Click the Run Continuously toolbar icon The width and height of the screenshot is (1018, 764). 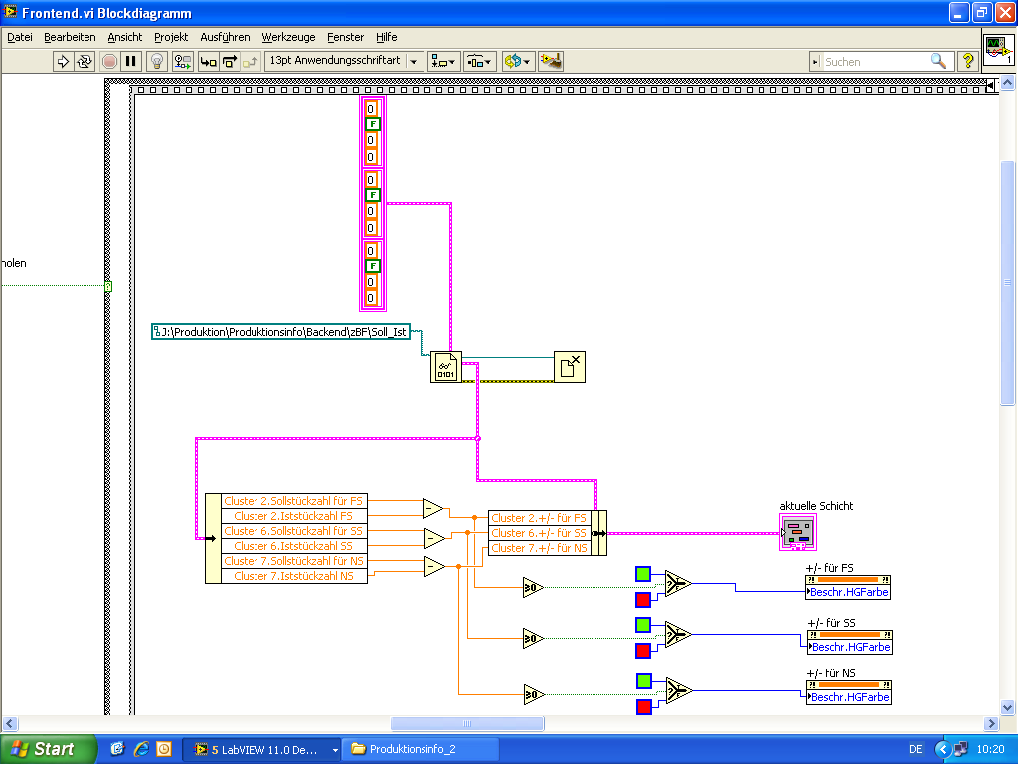tap(85, 61)
